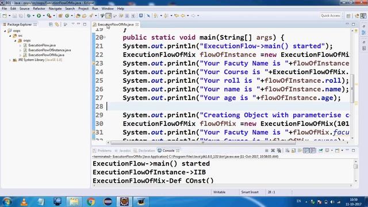Click the Open Type toolbar icon
Viewport: 368px width, 207px height.
click(78, 16)
